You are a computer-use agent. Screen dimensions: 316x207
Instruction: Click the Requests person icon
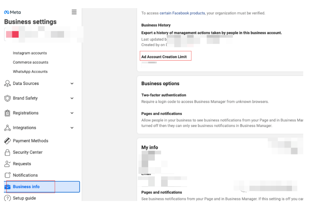click(x=7, y=164)
